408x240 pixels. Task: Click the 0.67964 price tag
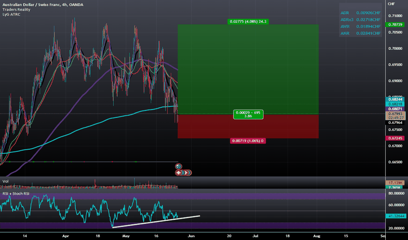click(395, 123)
